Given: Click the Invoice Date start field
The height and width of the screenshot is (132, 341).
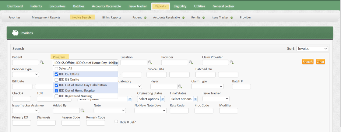Looking at the screenshot, I should (x=156, y=75).
